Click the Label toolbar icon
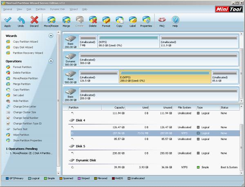Image resolution: width=245 pixels, height=187 pixels. point(133,20)
